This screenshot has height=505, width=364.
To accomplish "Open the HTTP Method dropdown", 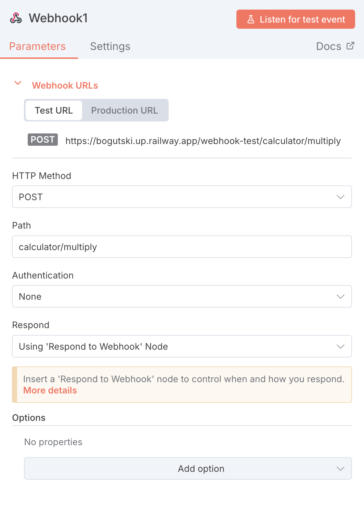I will (x=182, y=197).
